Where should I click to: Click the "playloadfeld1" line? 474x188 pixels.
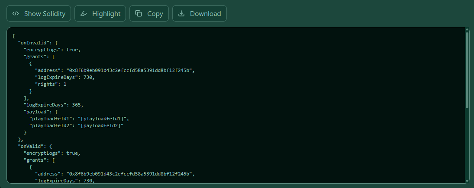tap(79, 119)
